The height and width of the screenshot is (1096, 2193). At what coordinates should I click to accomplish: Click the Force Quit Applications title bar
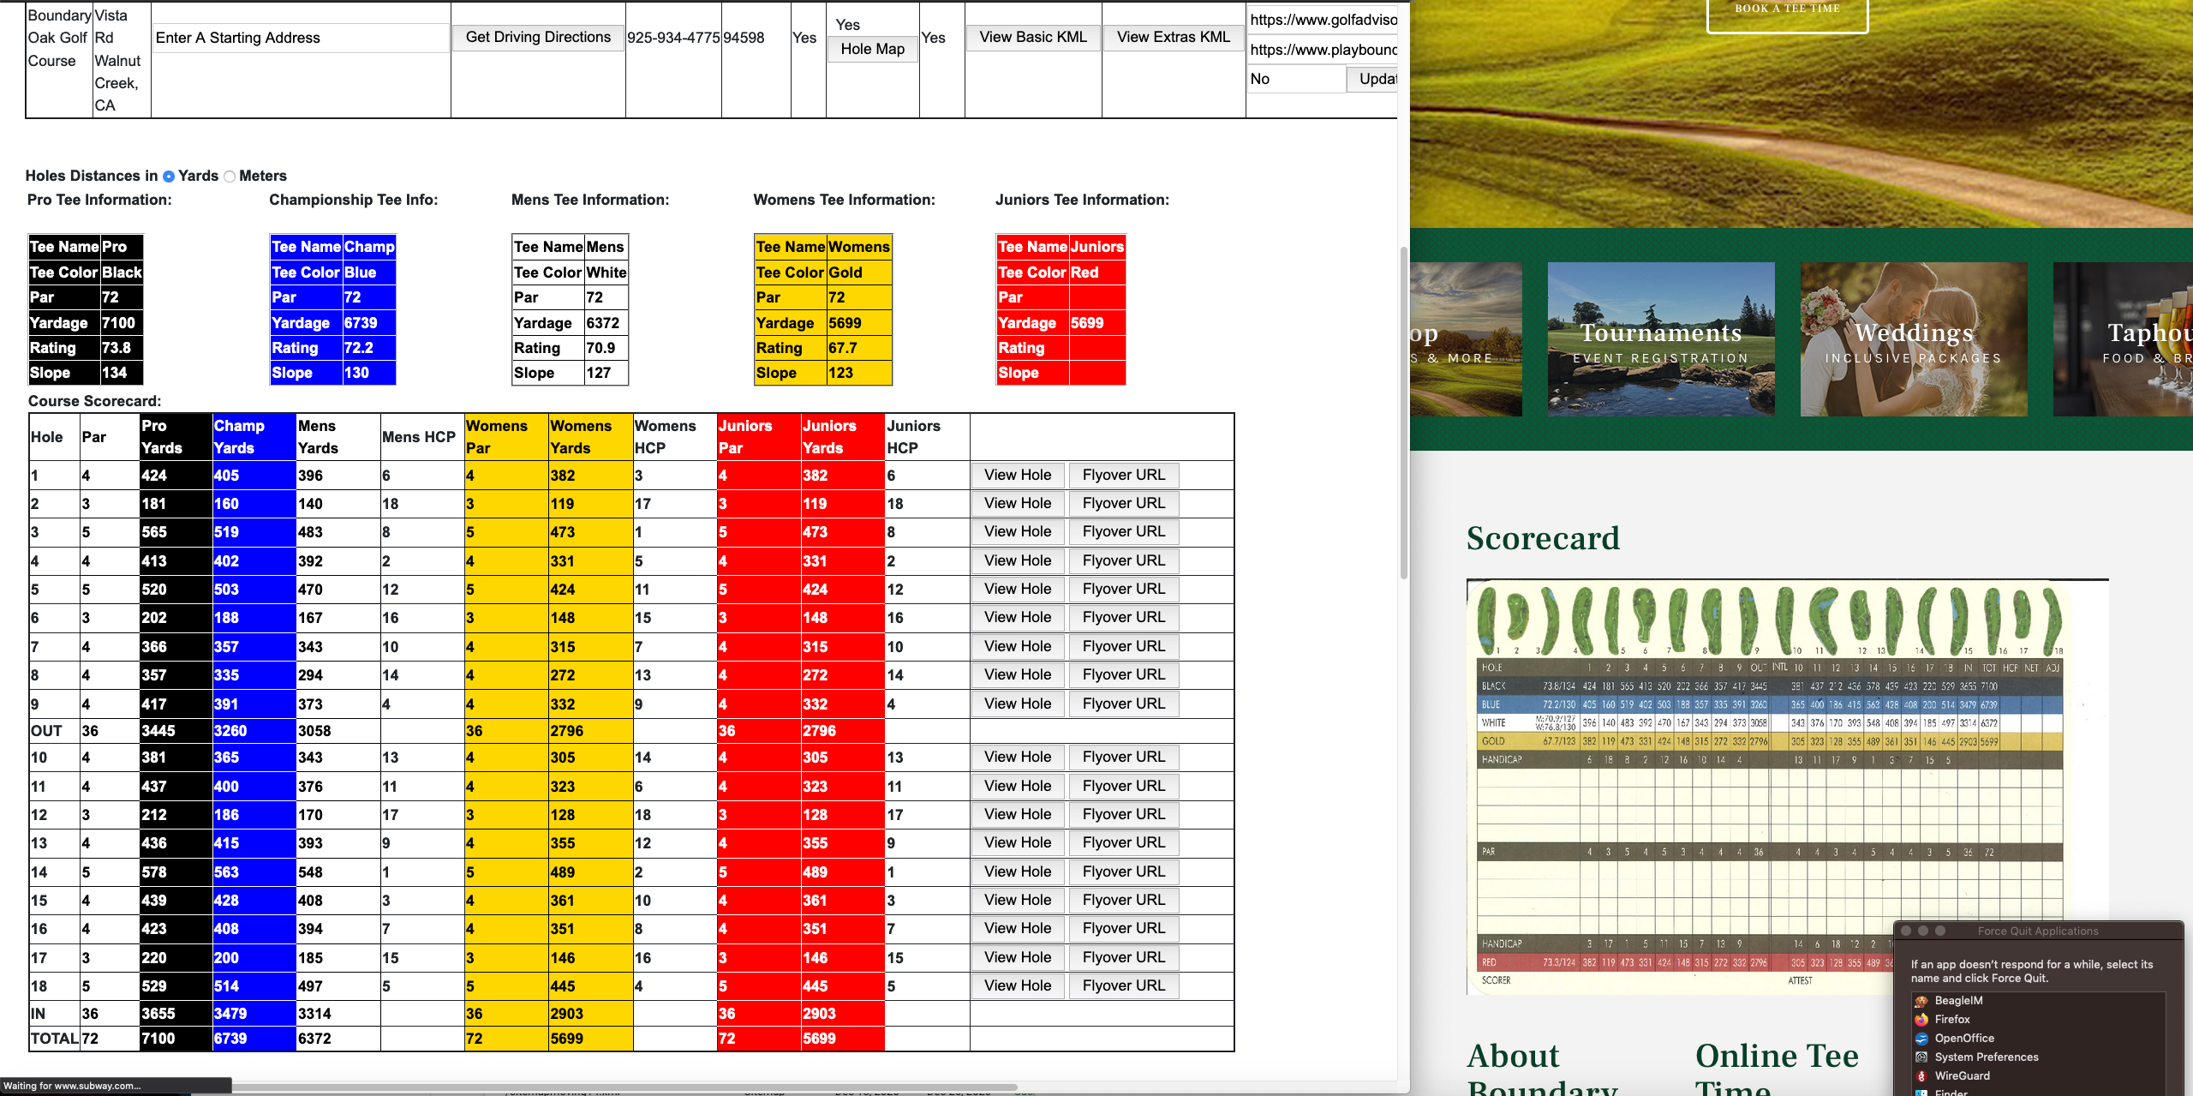tap(2038, 931)
